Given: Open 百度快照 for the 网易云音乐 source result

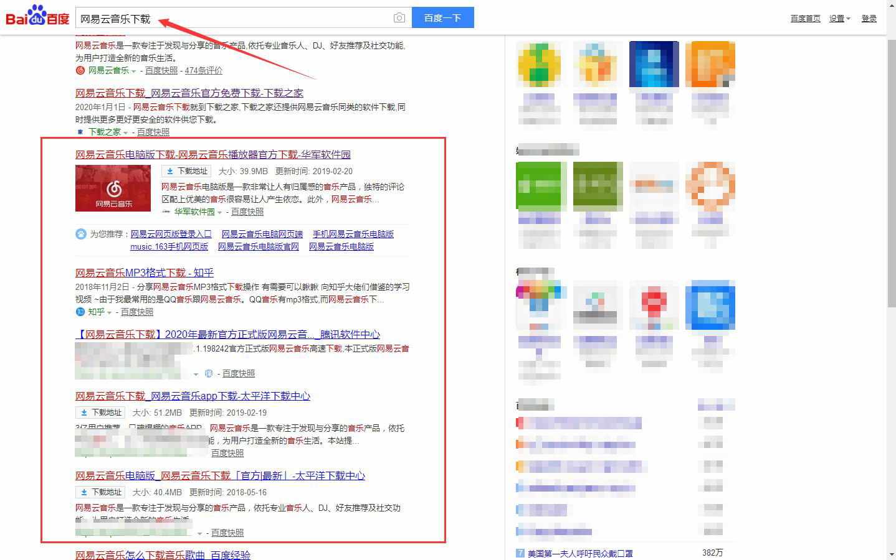Looking at the screenshot, I should click(x=161, y=70).
